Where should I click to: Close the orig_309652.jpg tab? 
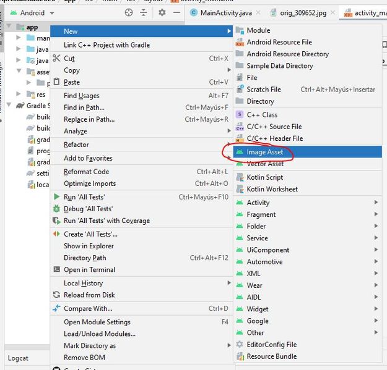pyautogui.click(x=333, y=12)
